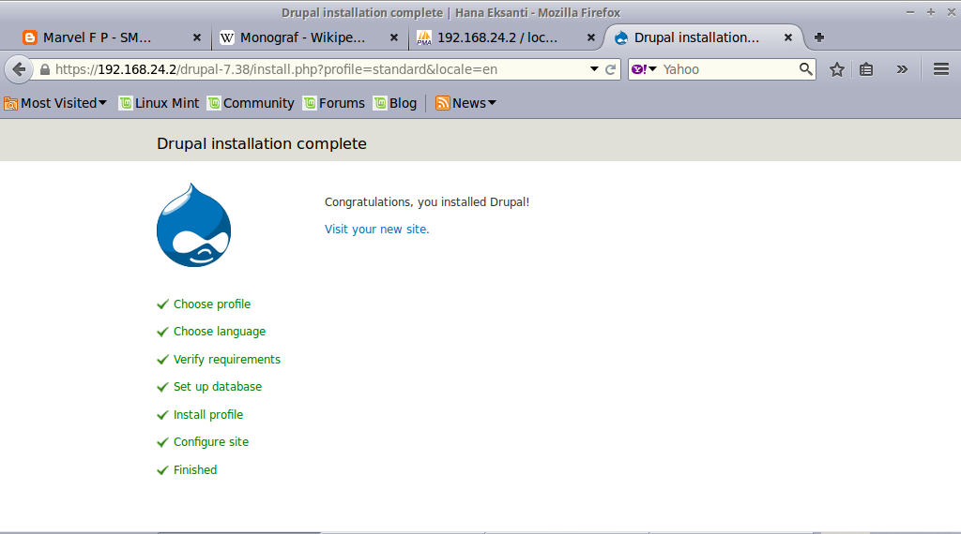Viewport: 961px width, 534px height.
Task: Switch to the 192.168.24.2 phpMyAdmin tab
Action: click(x=497, y=37)
